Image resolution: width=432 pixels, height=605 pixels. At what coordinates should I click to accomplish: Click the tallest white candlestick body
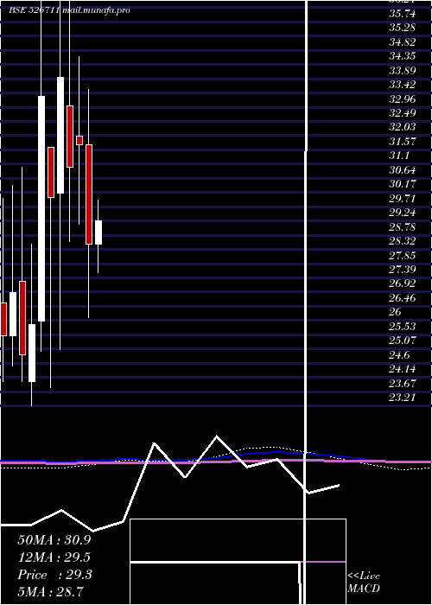41,208
